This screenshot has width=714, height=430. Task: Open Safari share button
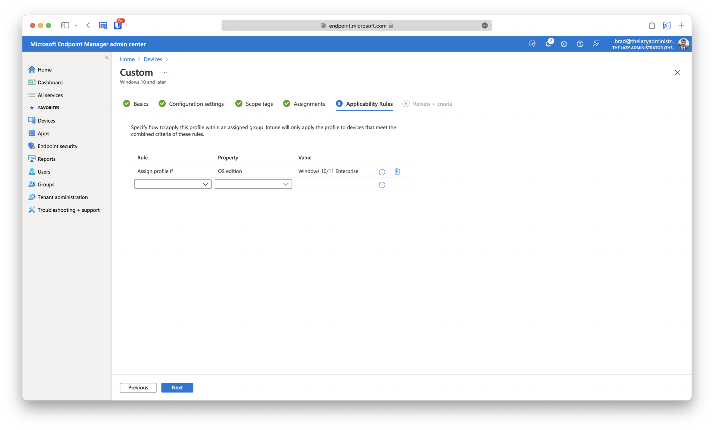pos(652,25)
